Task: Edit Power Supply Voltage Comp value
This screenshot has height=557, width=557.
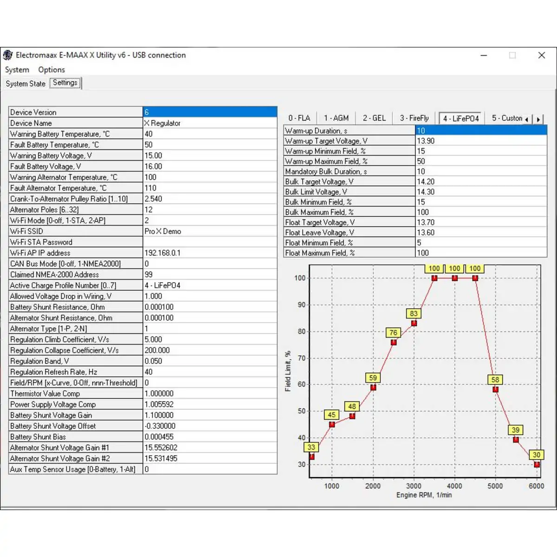Action: [210, 404]
